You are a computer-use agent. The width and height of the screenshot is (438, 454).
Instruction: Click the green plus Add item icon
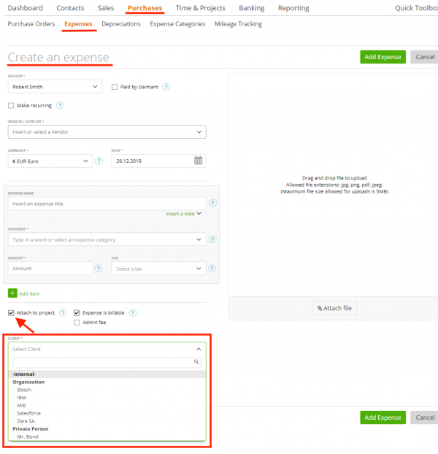point(12,293)
